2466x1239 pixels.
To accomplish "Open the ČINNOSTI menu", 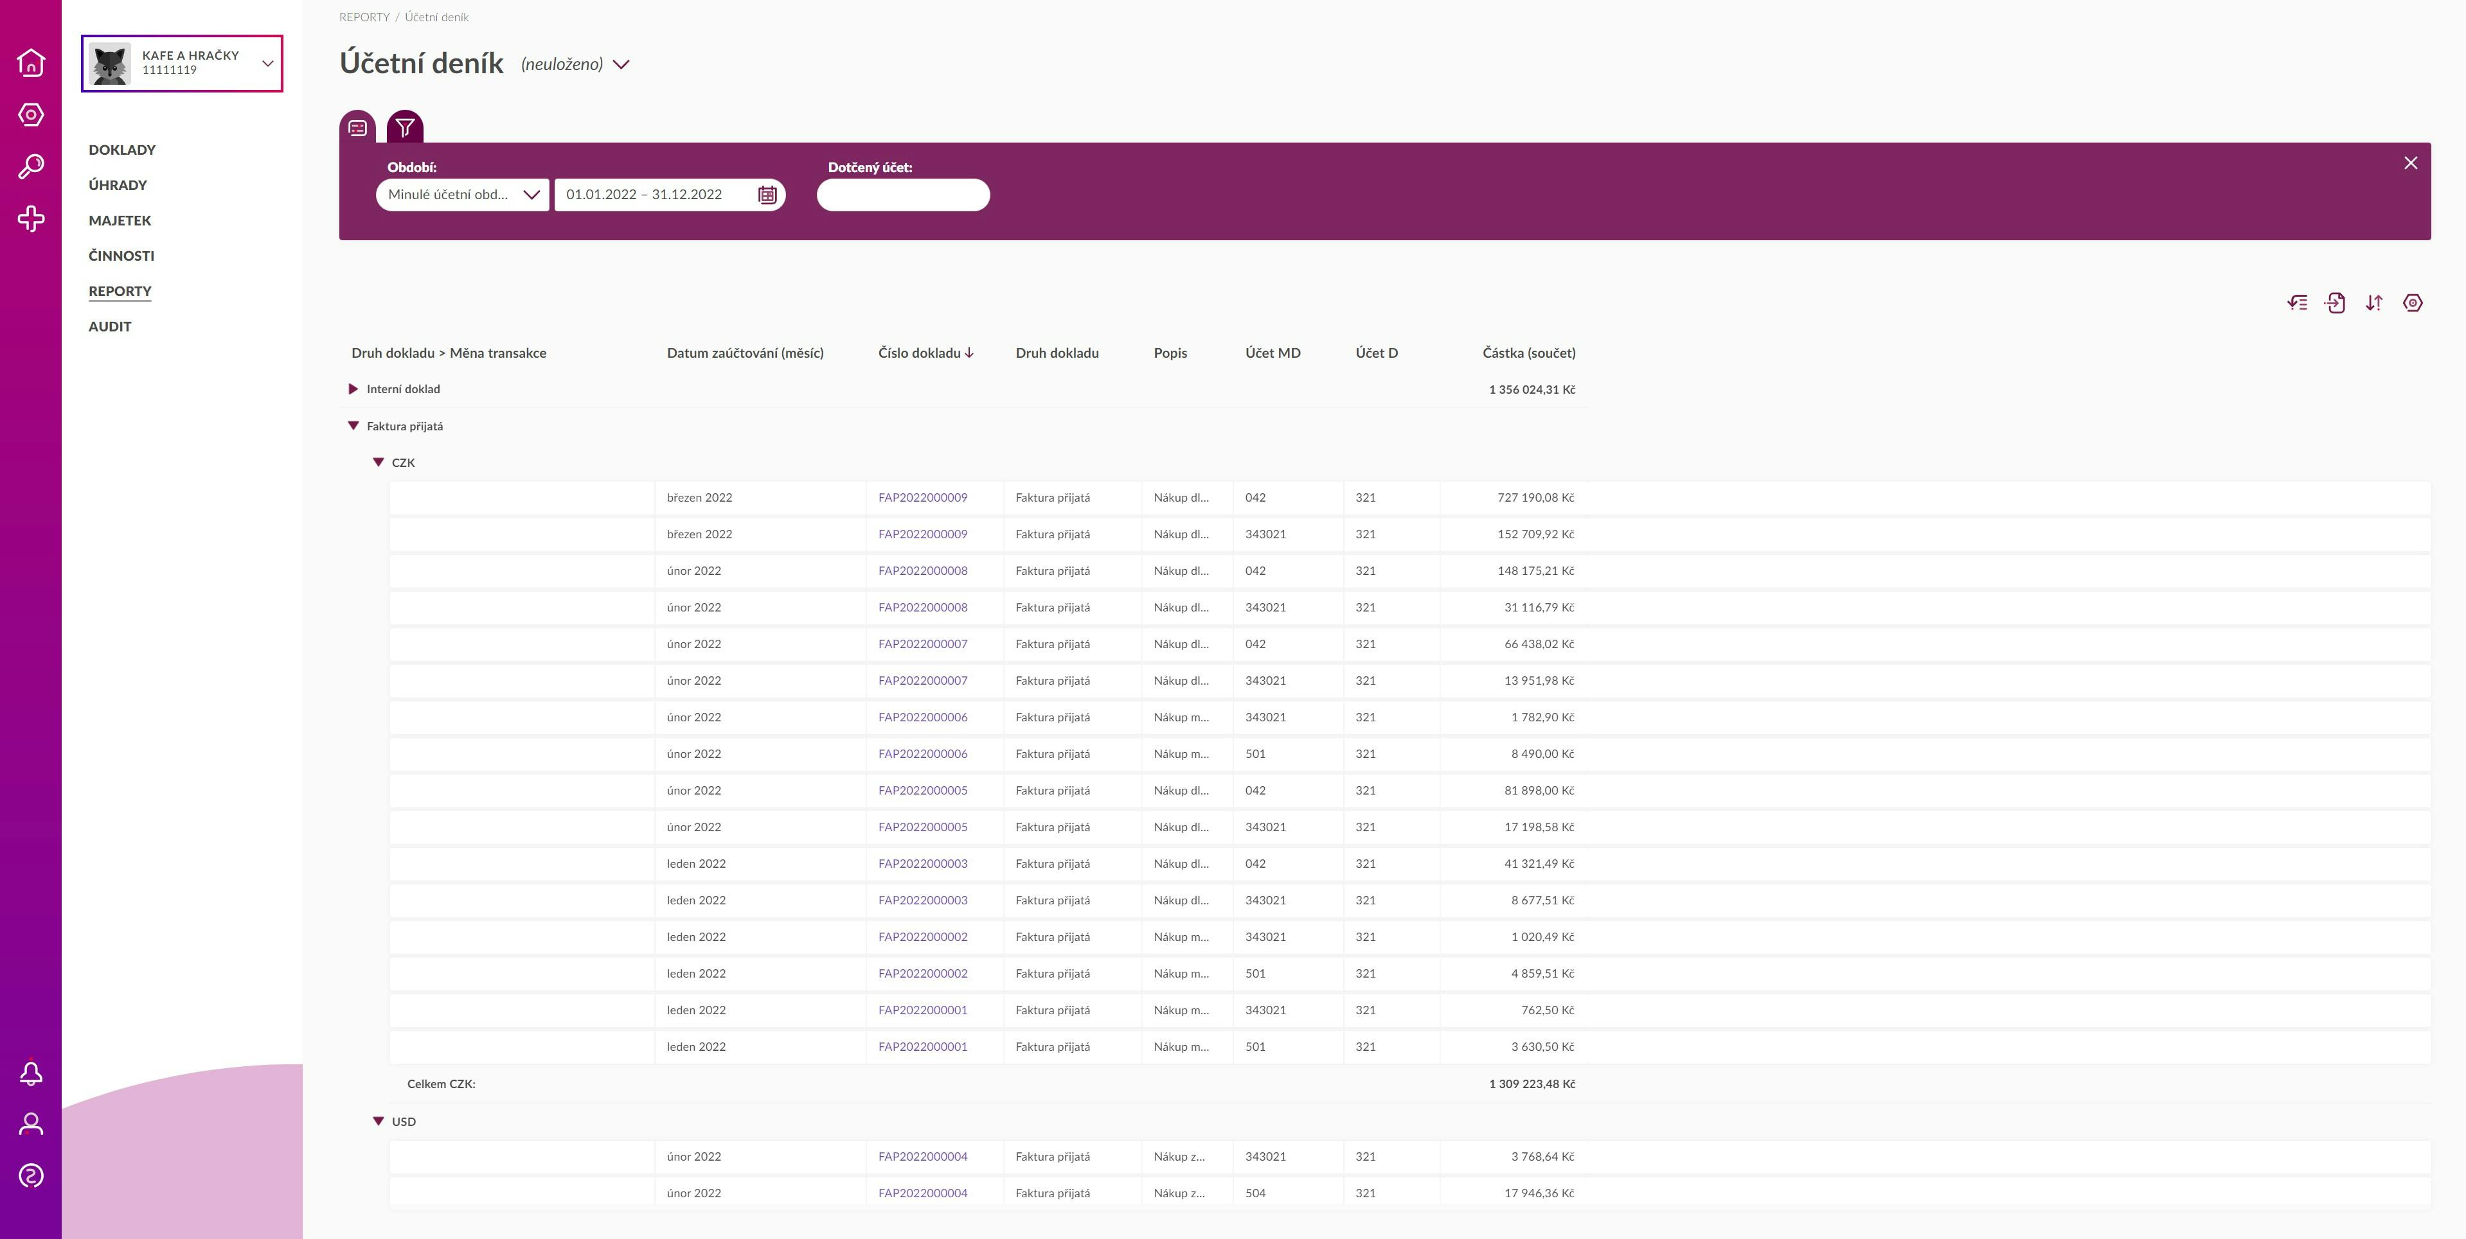I will tap(121, 256).
